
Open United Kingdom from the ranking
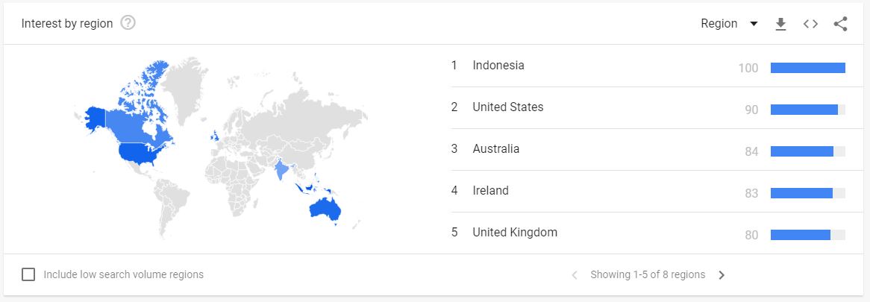point(514,233)
